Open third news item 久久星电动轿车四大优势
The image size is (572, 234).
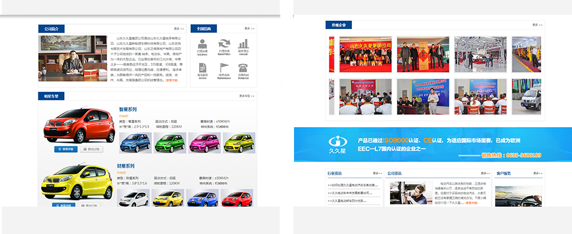pos(347,201)
